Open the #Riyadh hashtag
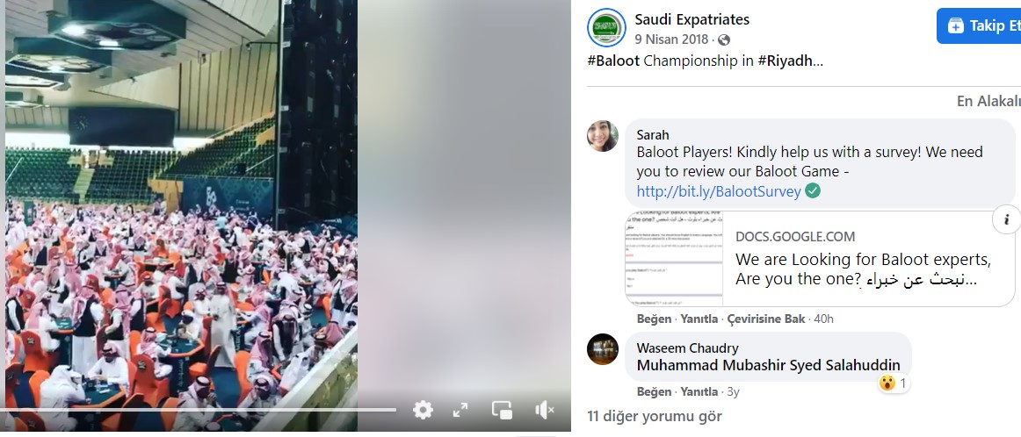The image size is (1021, 437). (x=786, y=61)
